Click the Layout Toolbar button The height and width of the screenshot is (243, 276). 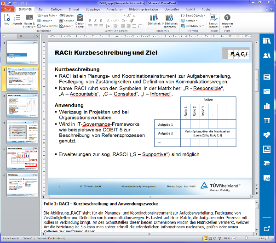(x=213, y=21)
